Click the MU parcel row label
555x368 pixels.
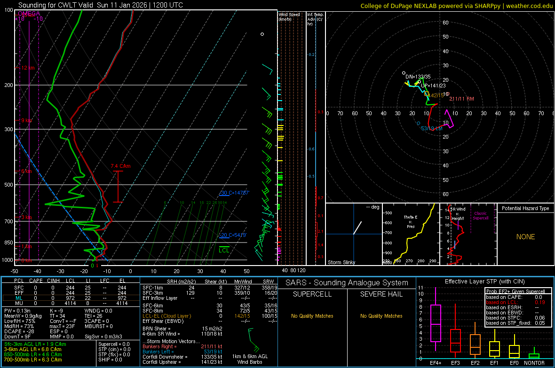click(x=19, y=303)
